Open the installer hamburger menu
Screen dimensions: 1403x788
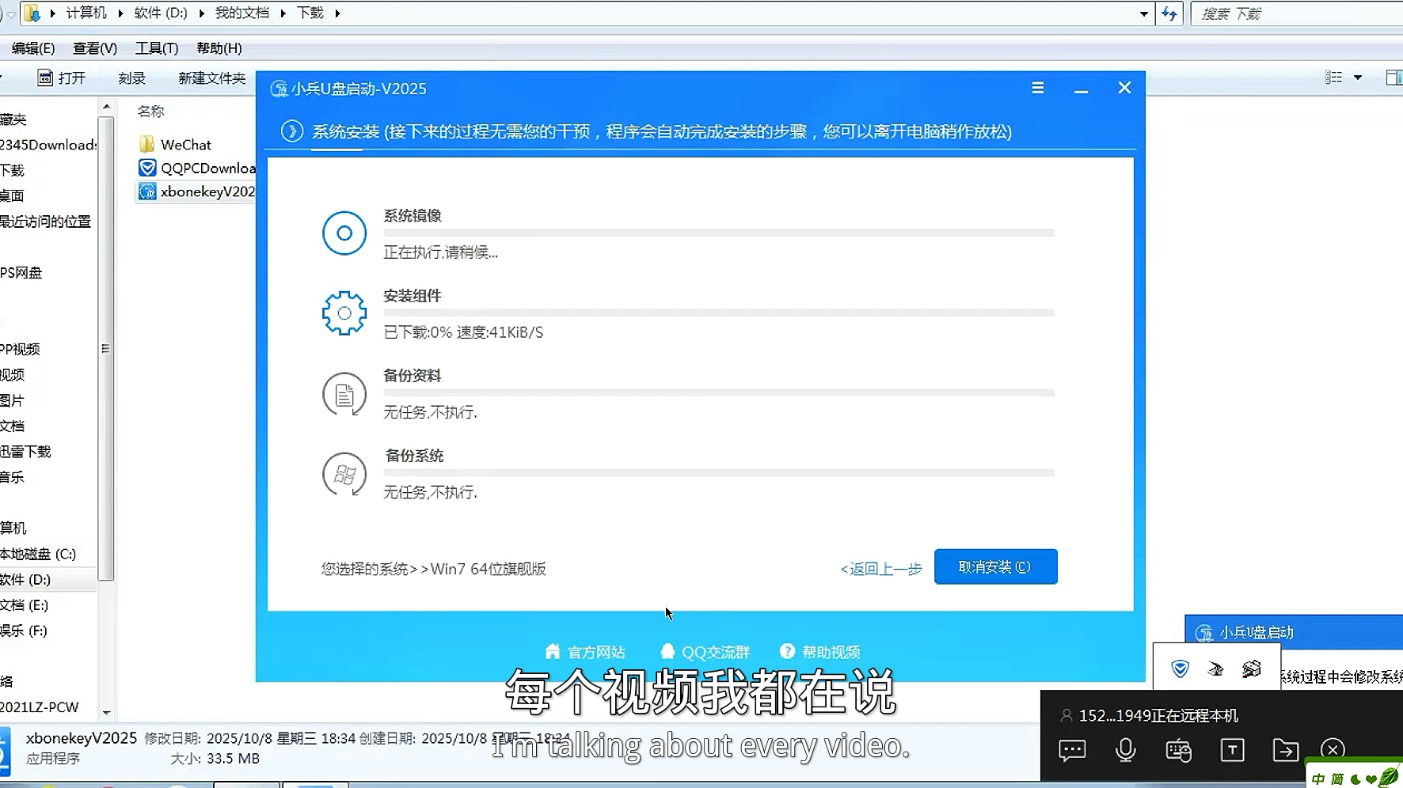[1038, 88]
